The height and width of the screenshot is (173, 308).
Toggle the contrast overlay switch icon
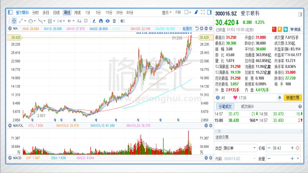point(122,21)
